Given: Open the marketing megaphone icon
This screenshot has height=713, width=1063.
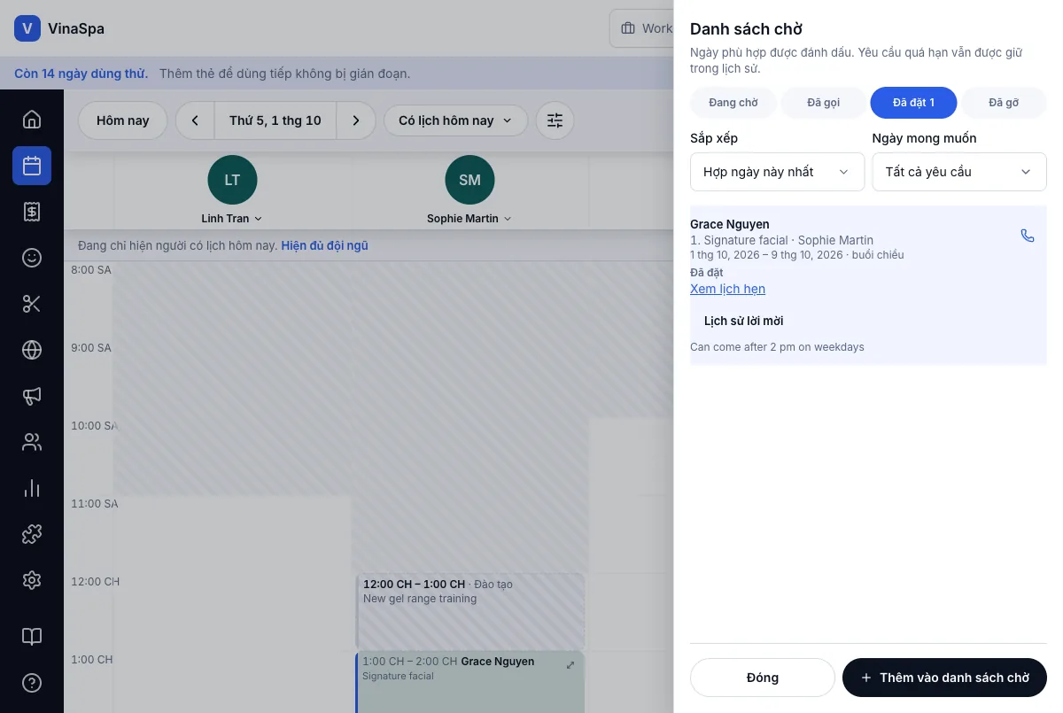Looking at the screenshot, I should (x=32, y=396).
